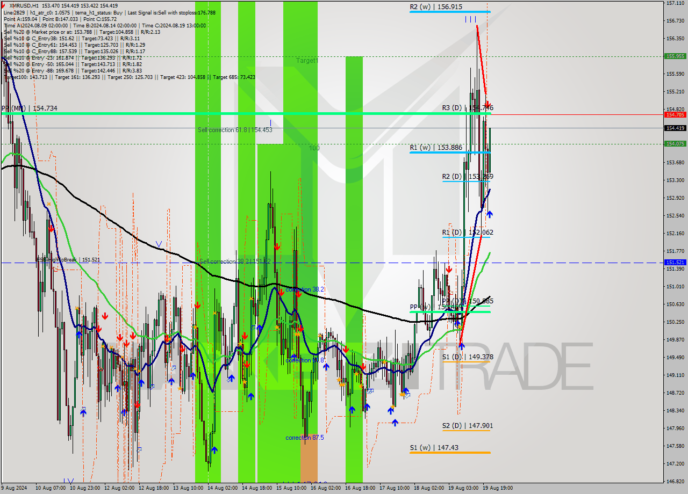
Task: Select the 'FSB-HighToBreak | 151.521' label
Action: pos(68,260)
